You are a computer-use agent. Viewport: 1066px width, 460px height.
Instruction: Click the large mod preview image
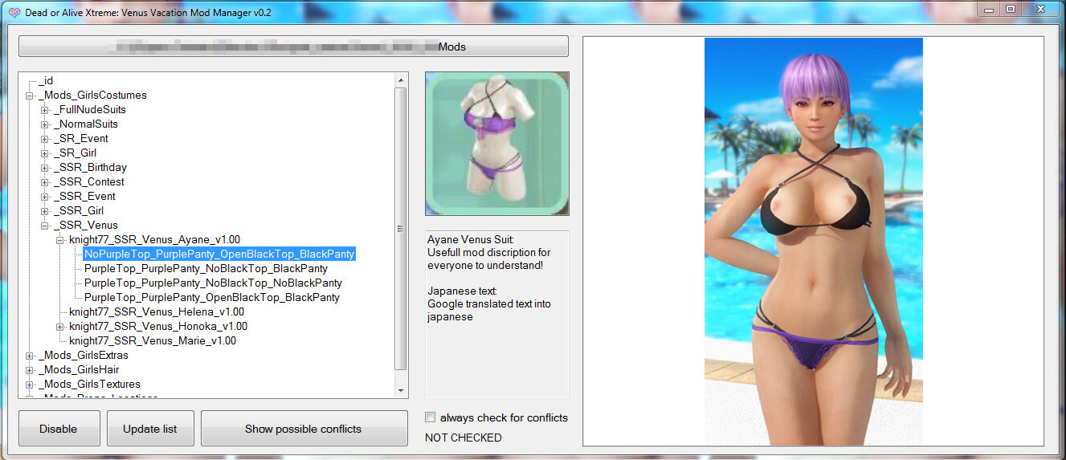pyautogui.click(x=814, y=241)
